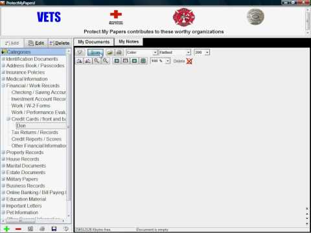Viewport: 311px width, 233px height.
Task: Select Investment Account Records subcategory
Action: click(x=39, y=99)
